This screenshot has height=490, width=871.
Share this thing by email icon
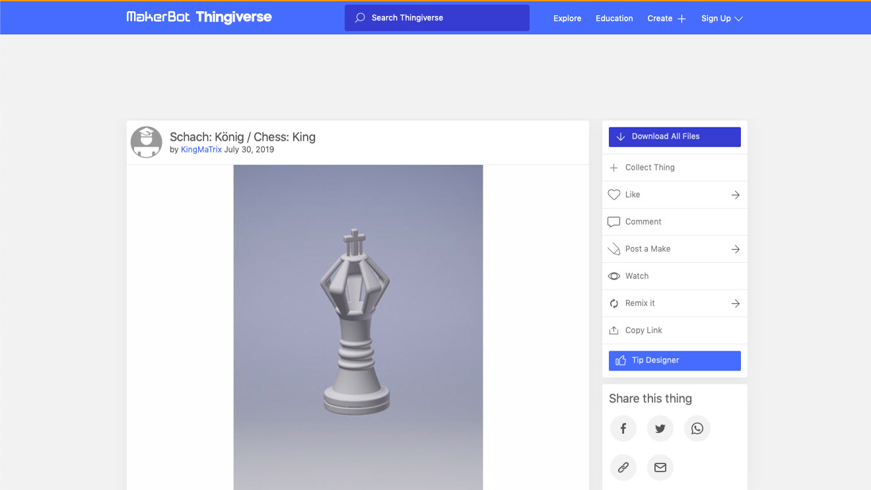click(660, 468)
